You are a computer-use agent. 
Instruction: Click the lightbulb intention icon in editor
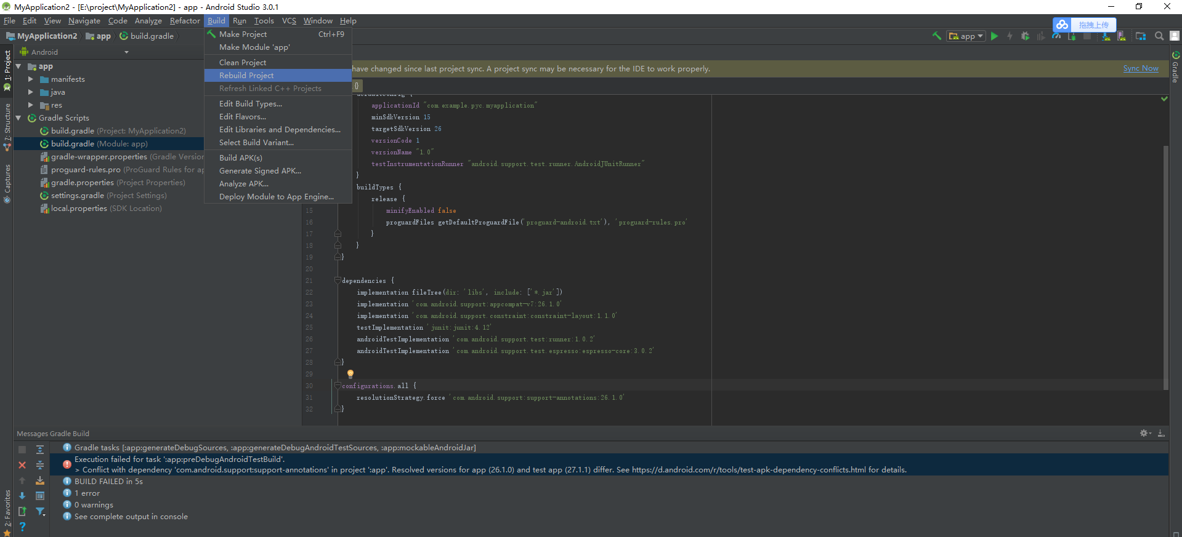pos(350,374)
